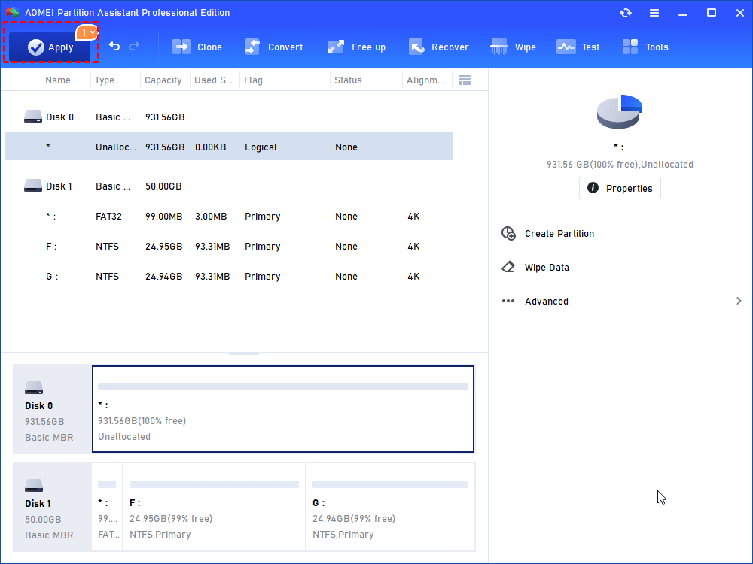Image resolution: width=753 pixels, height=564 pixels.
Task: Open the Clone tool
Action: point(197,47)
